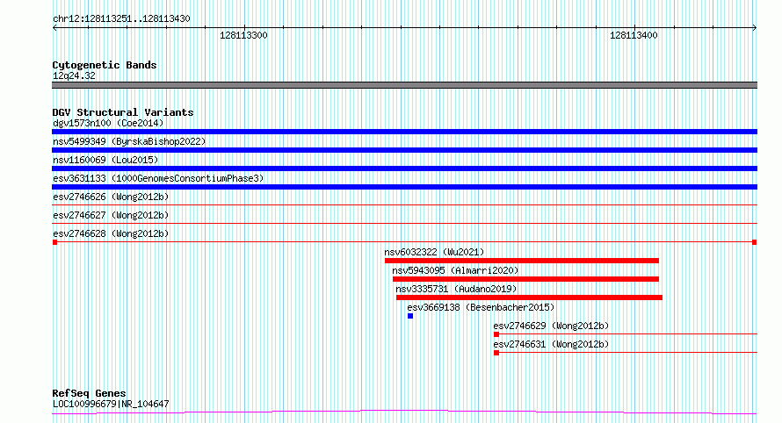Open gene LOC100996679|NR_104647 label

click(111, 404)
